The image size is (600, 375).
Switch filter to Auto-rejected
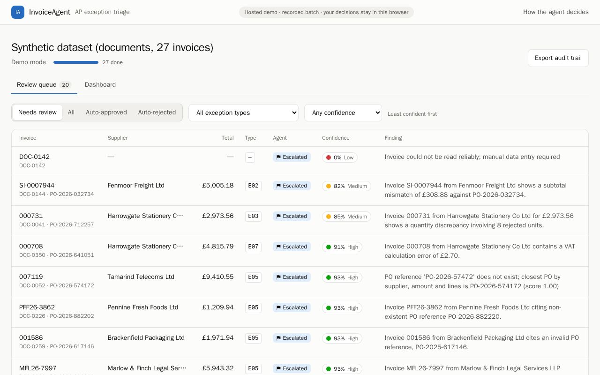[x=157, y=112]
